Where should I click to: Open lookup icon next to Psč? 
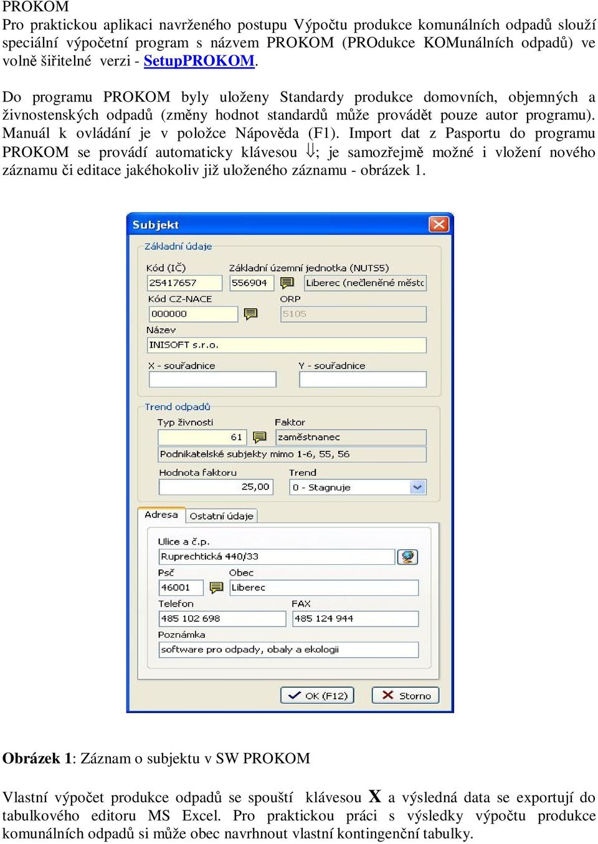click(216, 587)
